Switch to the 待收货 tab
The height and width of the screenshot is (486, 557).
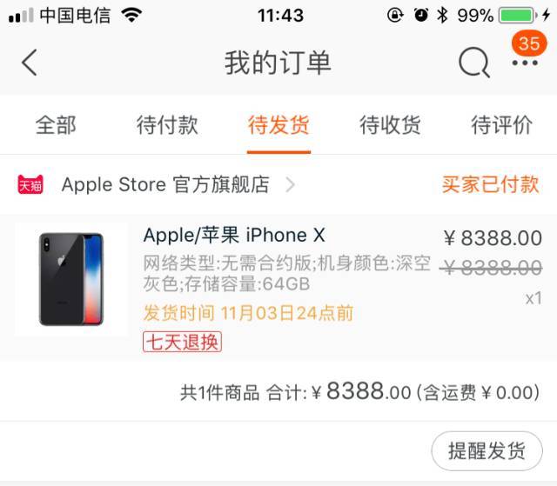[x=390, y=125]
